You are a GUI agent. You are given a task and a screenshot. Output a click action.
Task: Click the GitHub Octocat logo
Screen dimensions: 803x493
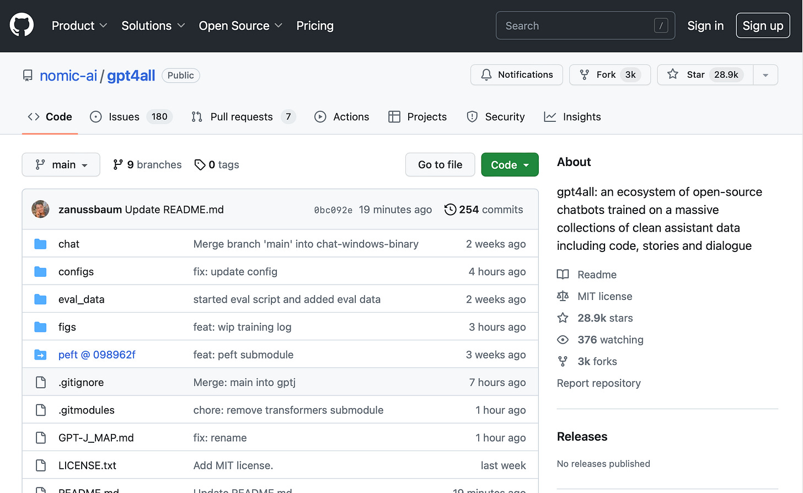22,25
